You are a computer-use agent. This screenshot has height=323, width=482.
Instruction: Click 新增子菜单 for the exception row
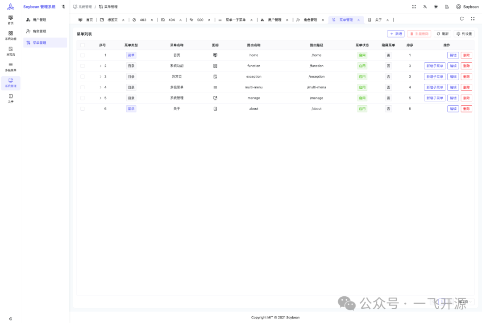click(x=434, y=77)
